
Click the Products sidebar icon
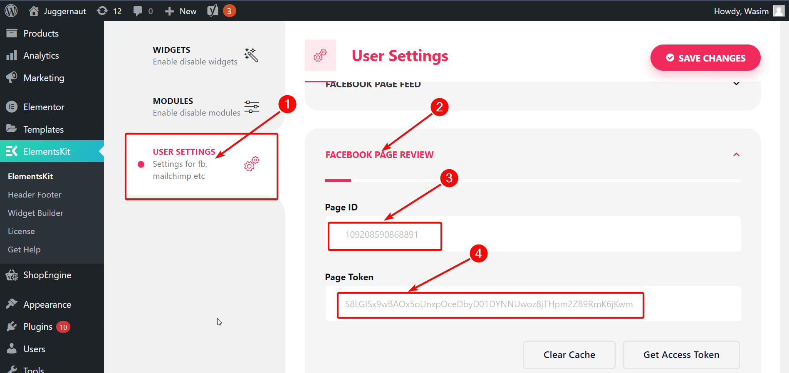click(12, 33)
